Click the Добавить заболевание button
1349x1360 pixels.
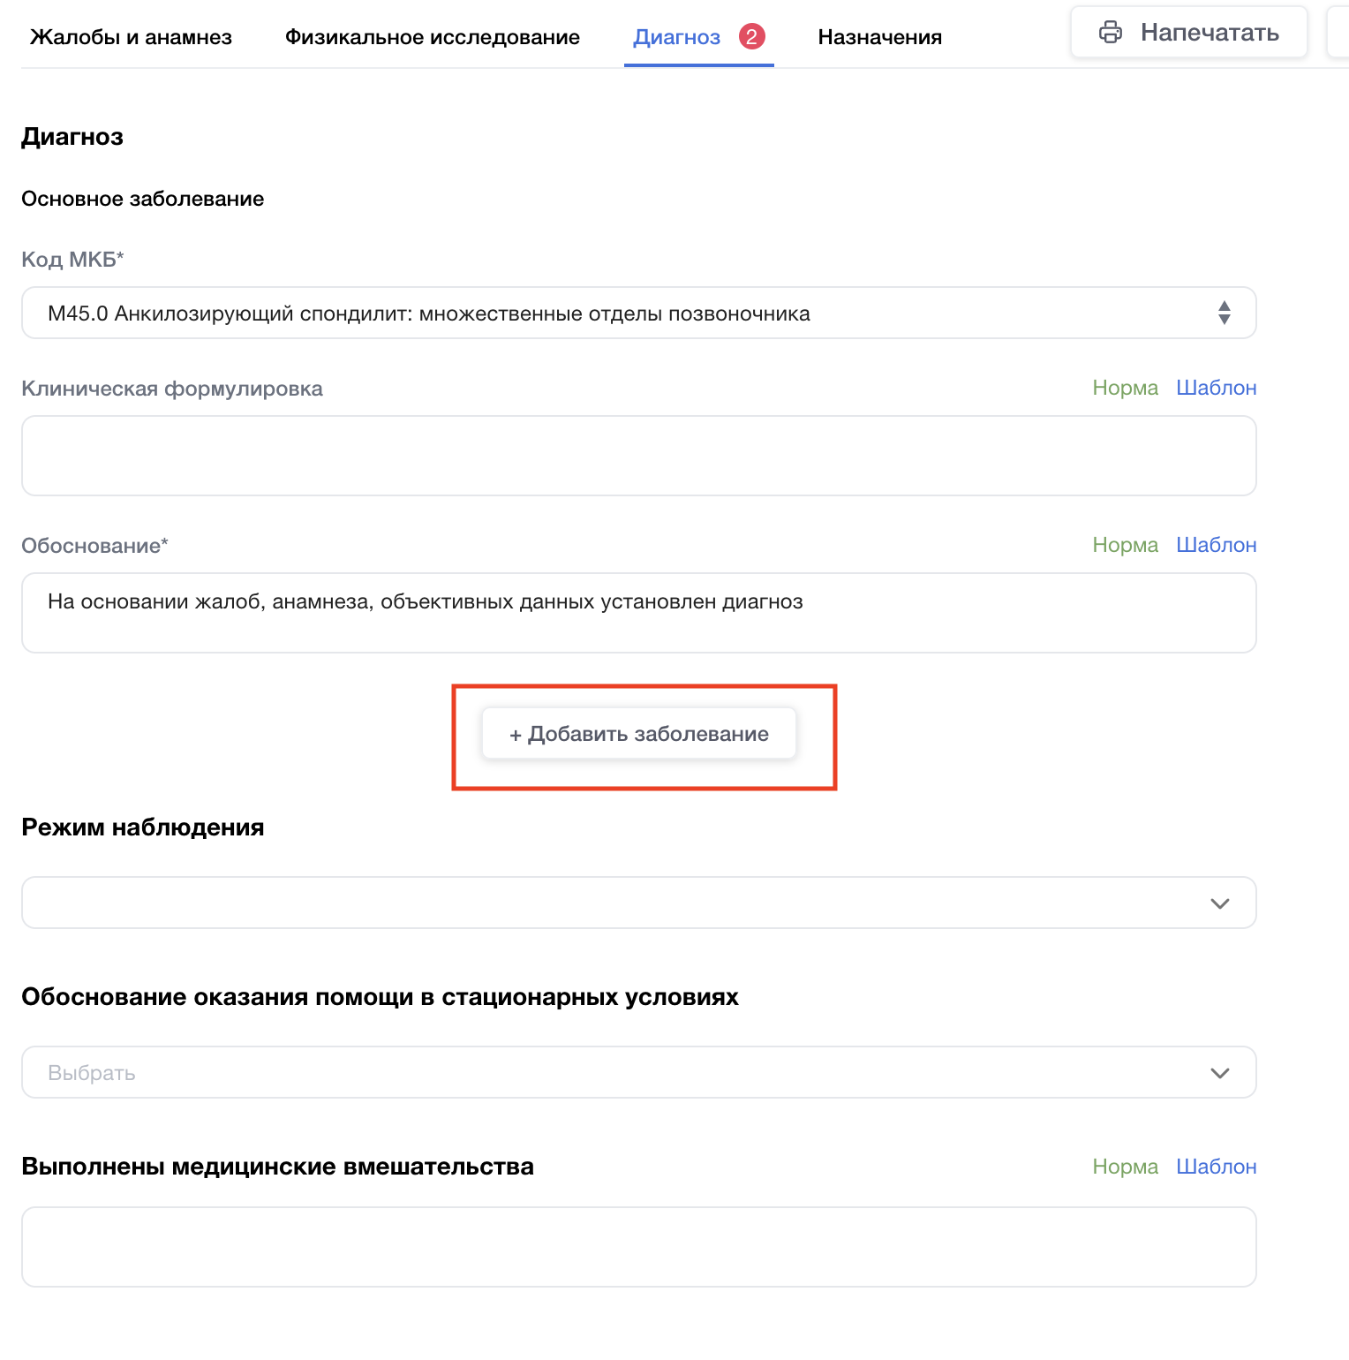(x=639, y=734)
